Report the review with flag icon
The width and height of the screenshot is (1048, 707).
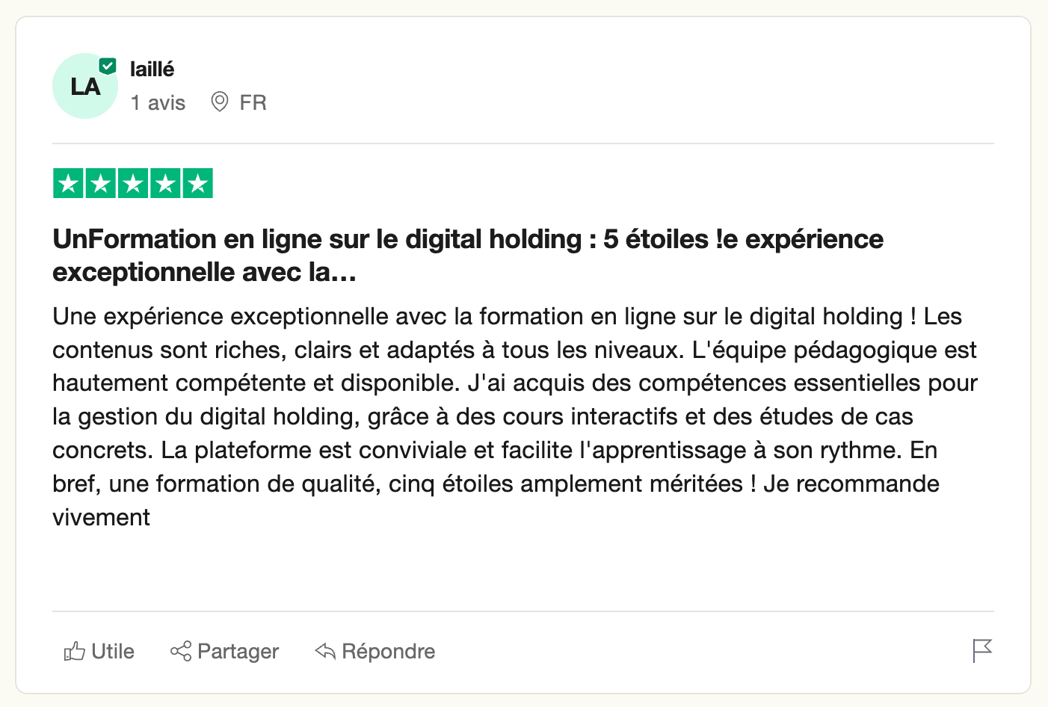click(982, 651)
